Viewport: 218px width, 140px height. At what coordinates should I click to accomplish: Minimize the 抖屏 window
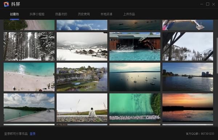click(x=202, y=4)
